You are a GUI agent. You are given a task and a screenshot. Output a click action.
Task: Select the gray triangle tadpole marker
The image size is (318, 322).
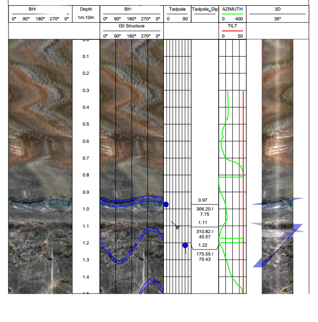pos(178,227)
